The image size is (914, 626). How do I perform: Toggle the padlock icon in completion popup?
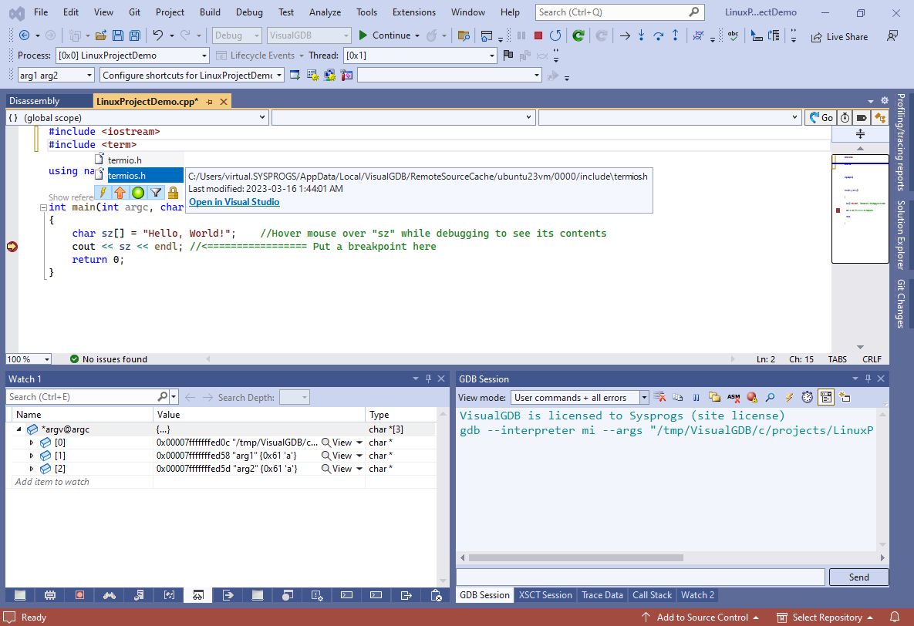point(173,193)
